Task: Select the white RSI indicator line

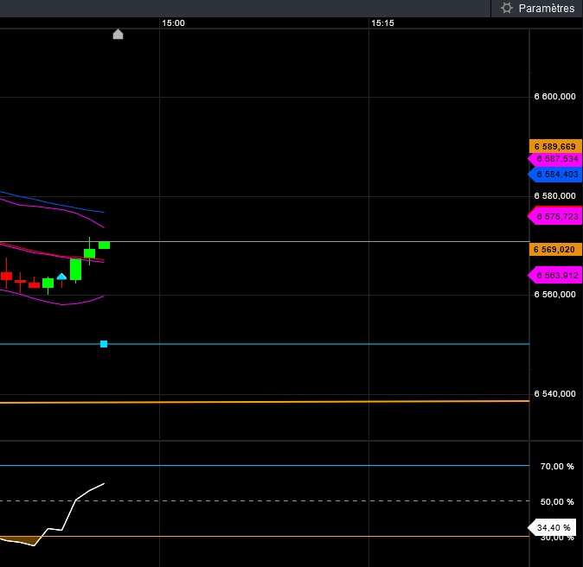Action: pos(69,514)
